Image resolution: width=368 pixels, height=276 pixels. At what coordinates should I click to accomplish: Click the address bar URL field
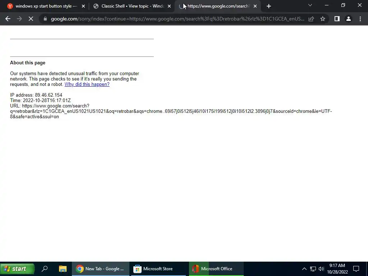178,19
